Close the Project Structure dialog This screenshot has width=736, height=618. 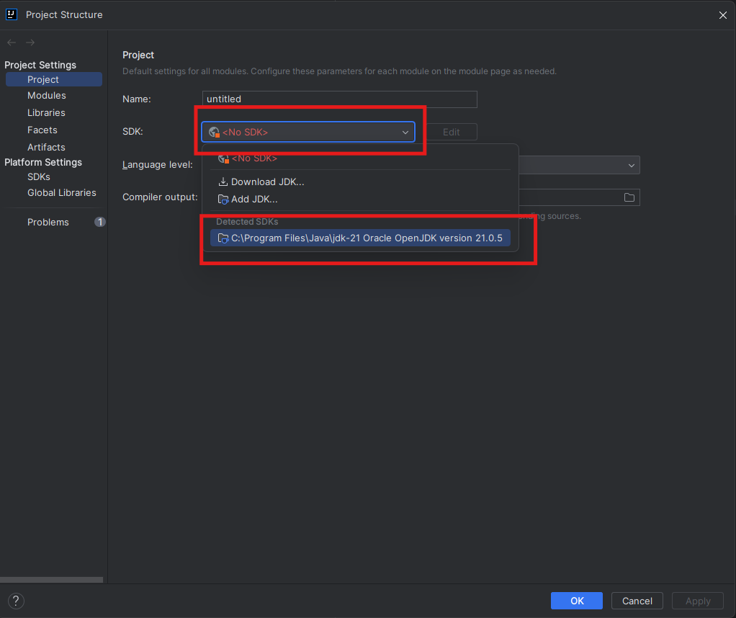(x=722, y=15)
